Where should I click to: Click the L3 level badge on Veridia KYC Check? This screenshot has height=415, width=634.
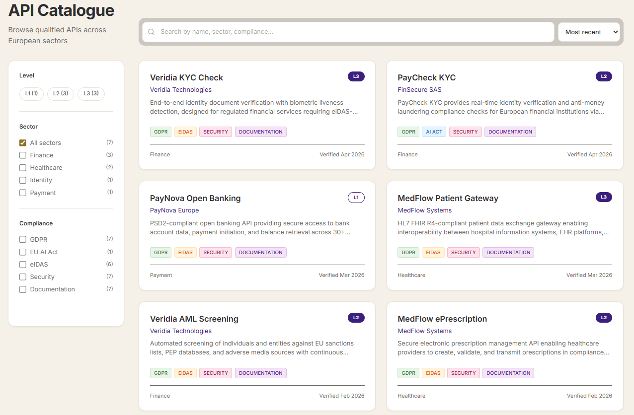(356, 76)
